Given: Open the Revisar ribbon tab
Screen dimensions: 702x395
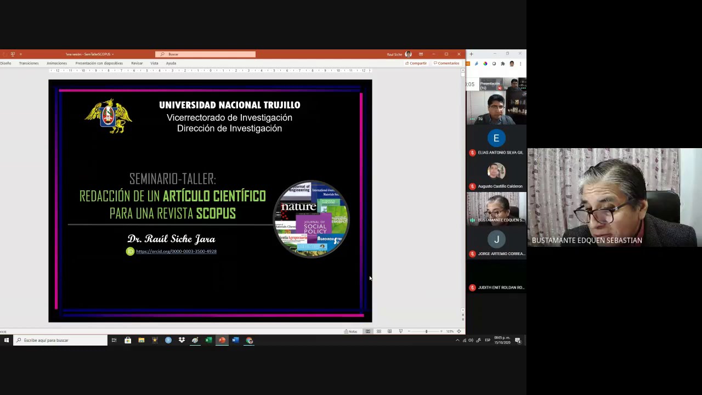Looking at the screenshot, I should point(137,63).
